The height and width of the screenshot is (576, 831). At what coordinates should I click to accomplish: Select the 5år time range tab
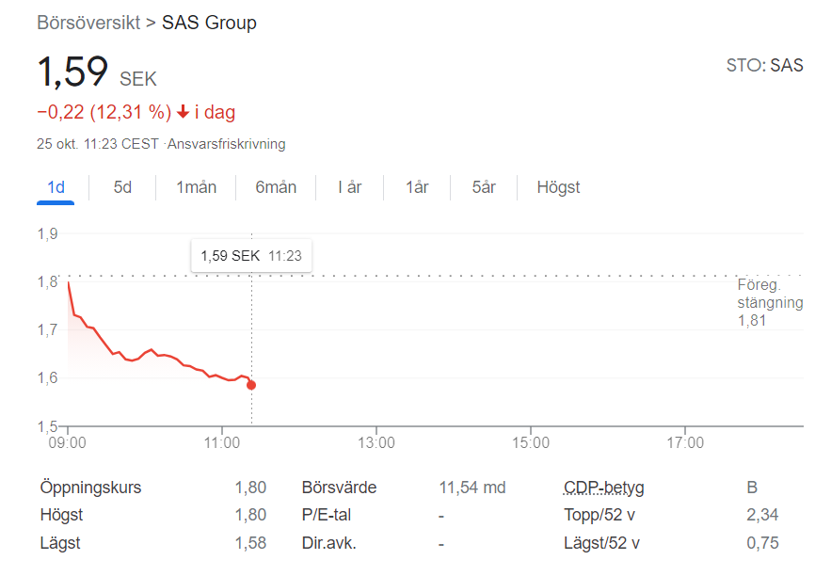(484, 187)
